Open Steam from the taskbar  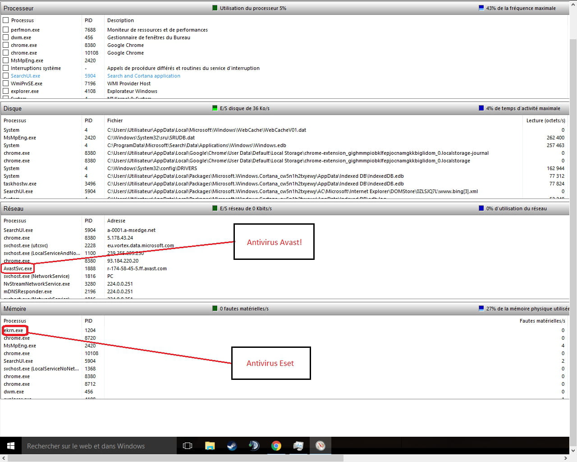pyautogui.click(x=232, y=446)
